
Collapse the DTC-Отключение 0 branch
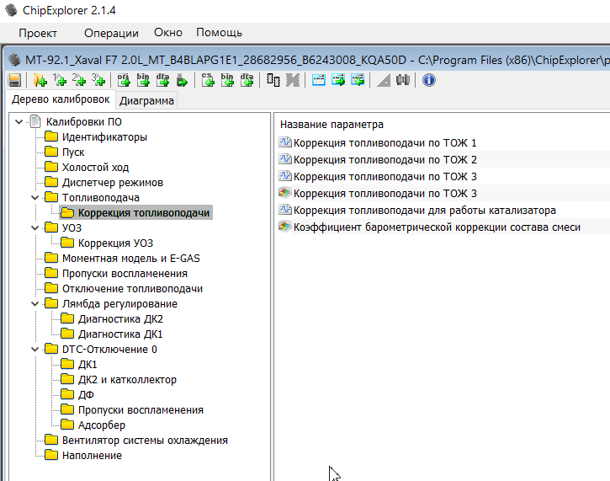[34, 350]
